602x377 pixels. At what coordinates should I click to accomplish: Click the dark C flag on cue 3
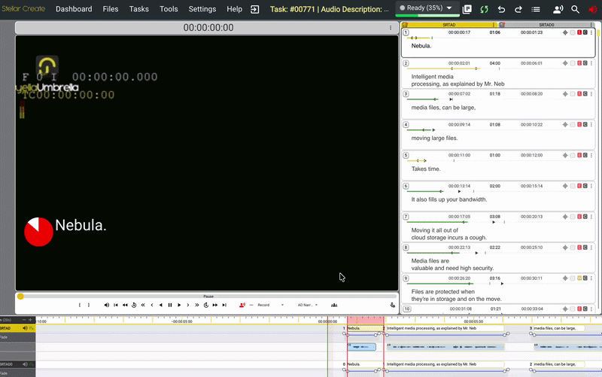585,94
